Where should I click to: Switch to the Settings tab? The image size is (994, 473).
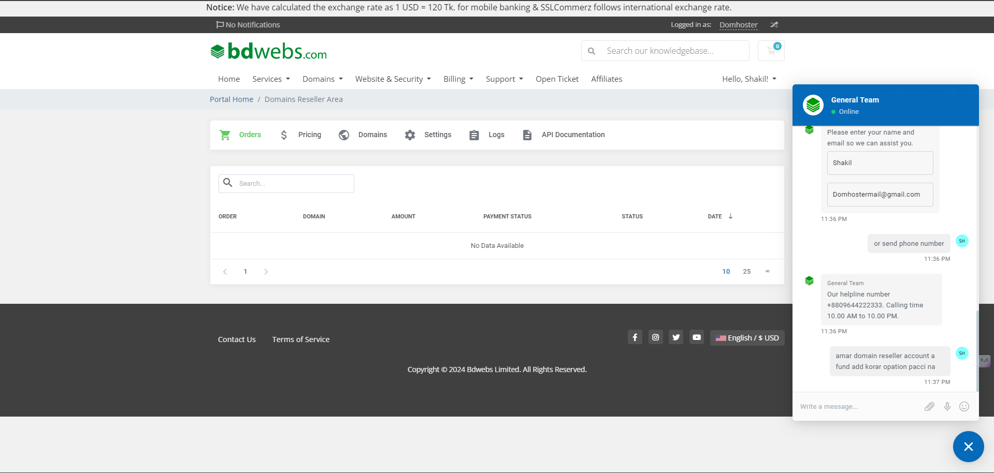(x=438, y=135)
